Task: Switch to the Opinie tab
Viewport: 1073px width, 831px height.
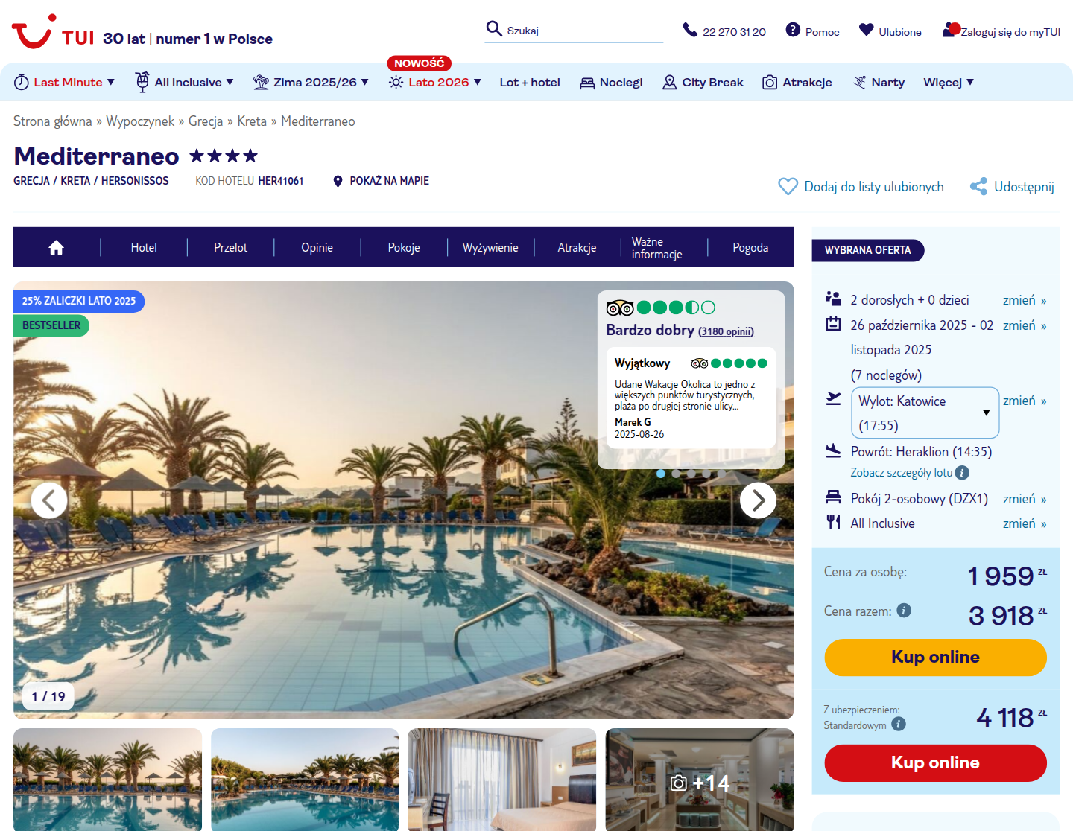Action: [317, 248]
